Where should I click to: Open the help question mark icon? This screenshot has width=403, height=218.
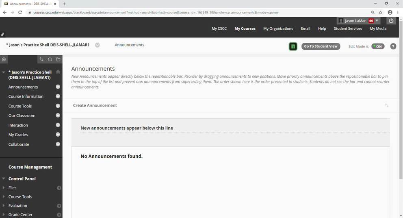coord(393,46)
